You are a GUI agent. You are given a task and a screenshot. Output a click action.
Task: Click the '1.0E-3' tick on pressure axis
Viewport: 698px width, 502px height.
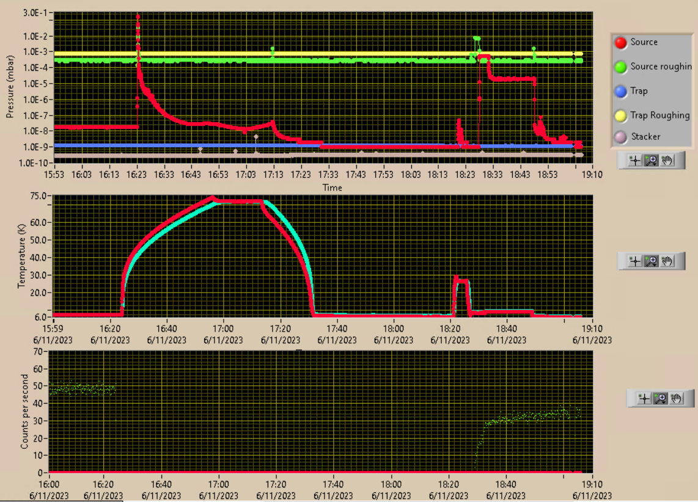click(35, 52)
